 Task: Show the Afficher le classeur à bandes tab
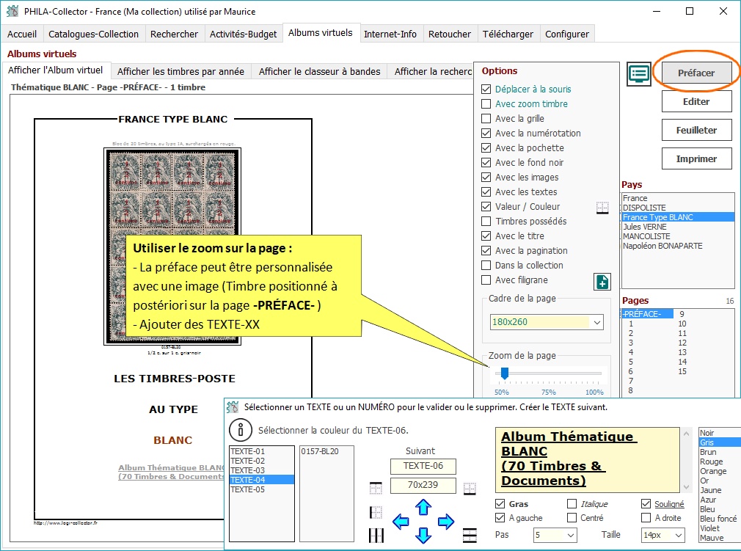pyautogui.click(x=319, y=71)
